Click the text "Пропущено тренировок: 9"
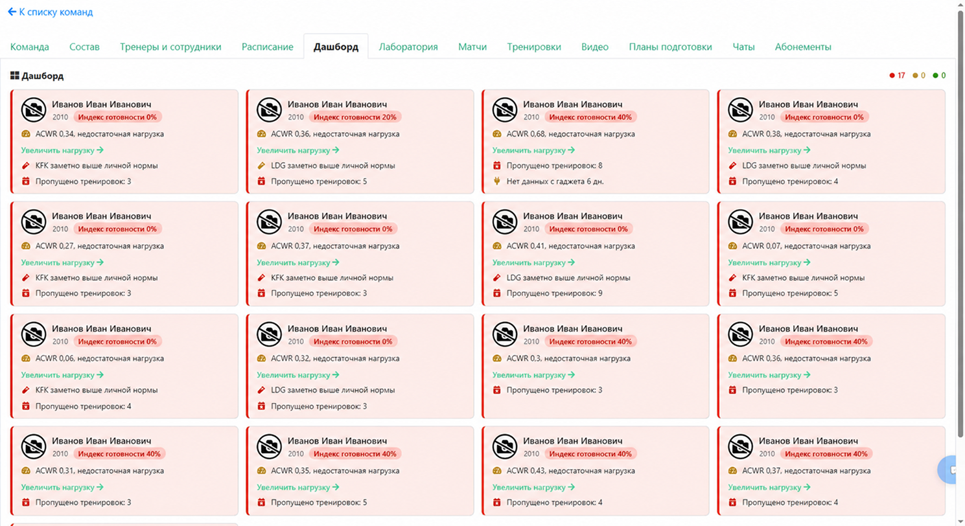Screen dimensions: 965x526 point(555,293)
